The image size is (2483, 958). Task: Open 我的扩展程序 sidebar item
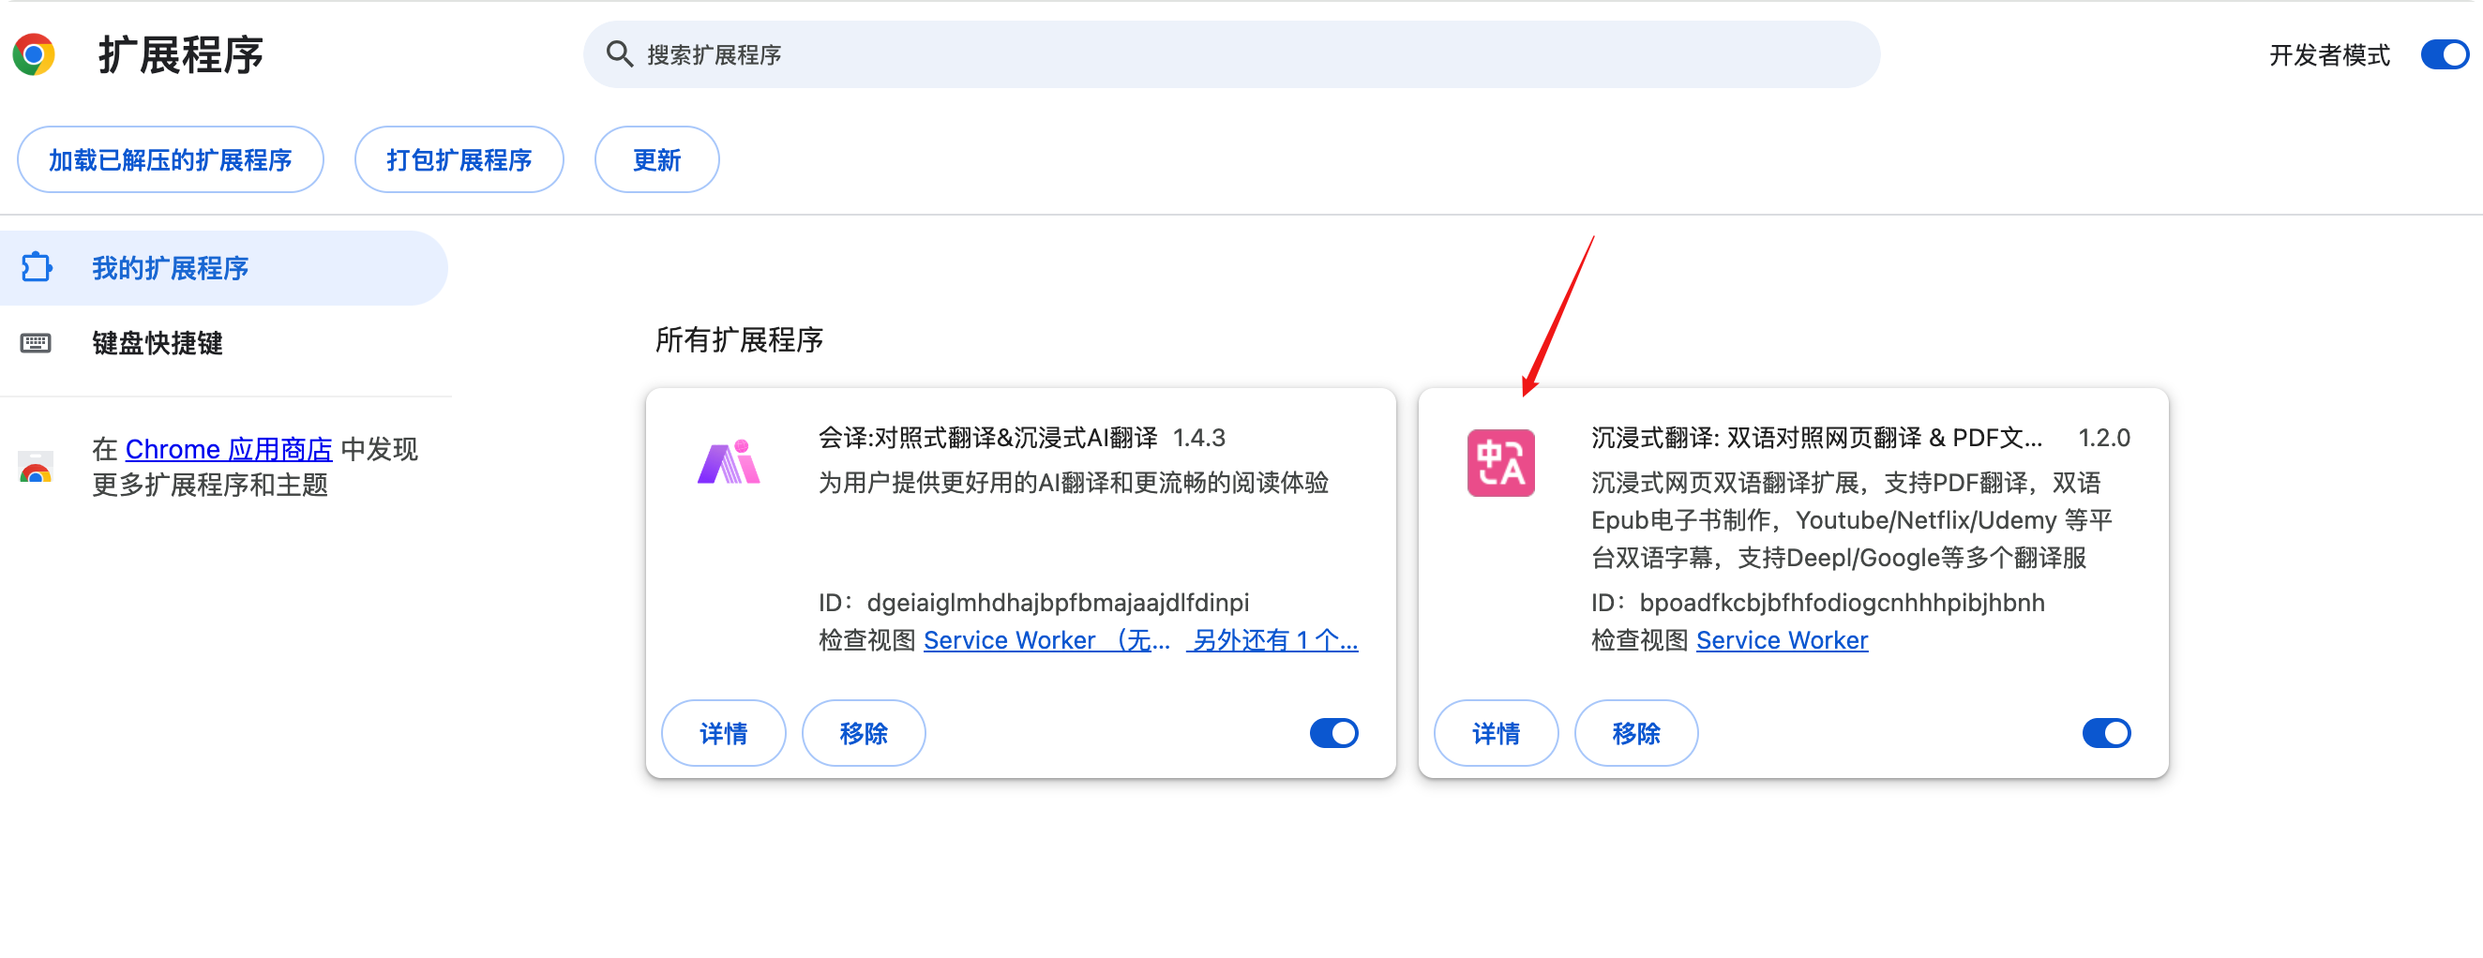[223, 268]
